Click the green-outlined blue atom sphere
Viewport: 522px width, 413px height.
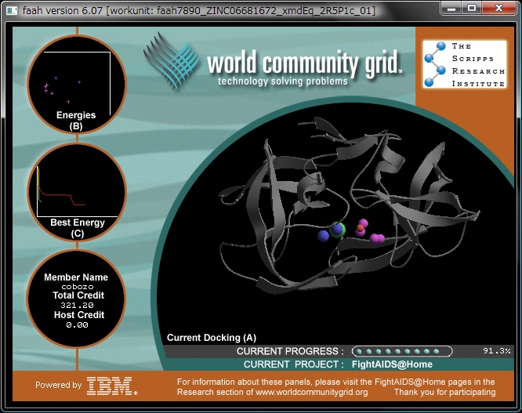[x=337, y=230]
